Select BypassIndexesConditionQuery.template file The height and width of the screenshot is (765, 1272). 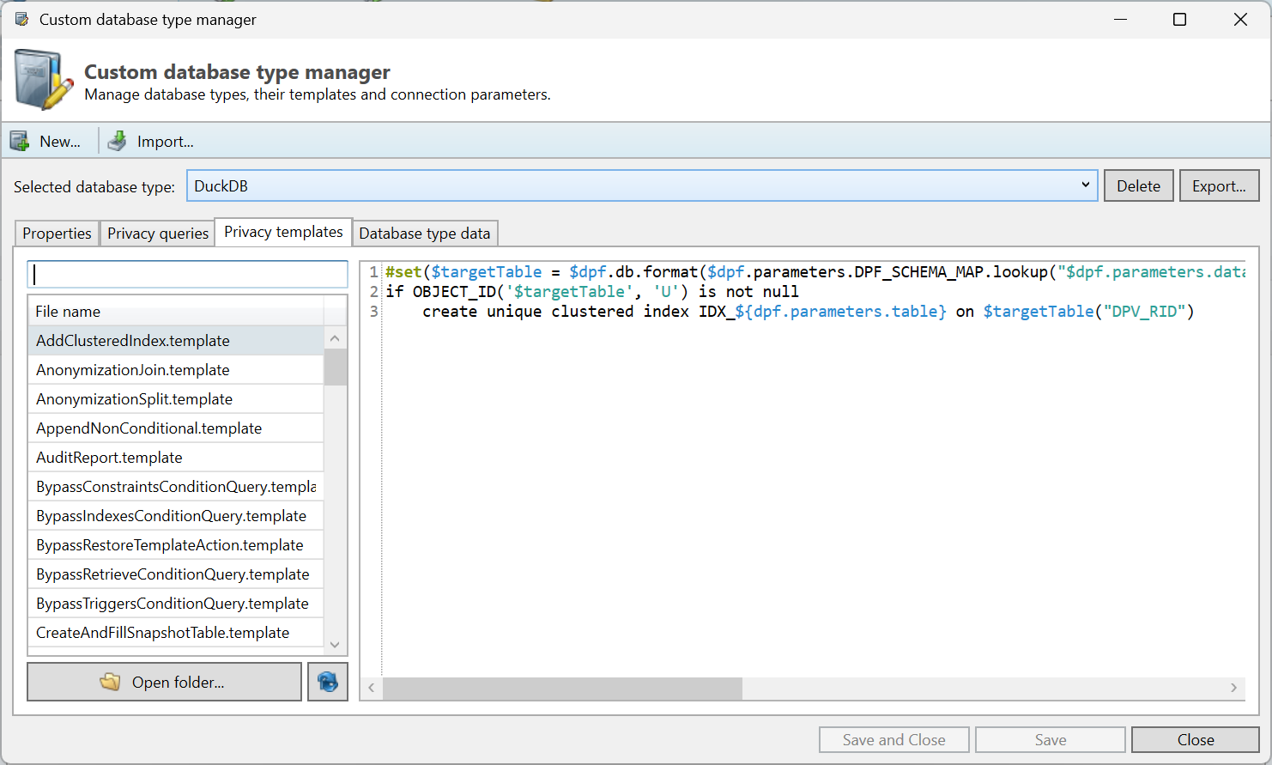[176, 516]
